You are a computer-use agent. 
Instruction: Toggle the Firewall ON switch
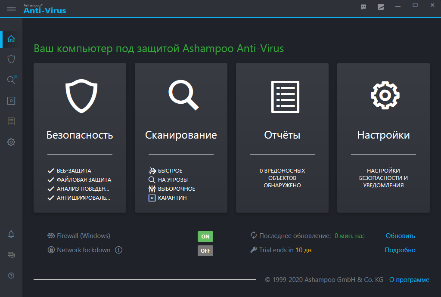point(205,237)
